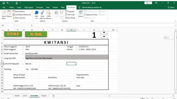This screenshot has height=99, width=177.
Task: Switch to the Home ribbon tab
Action: (x=12, y=7)
